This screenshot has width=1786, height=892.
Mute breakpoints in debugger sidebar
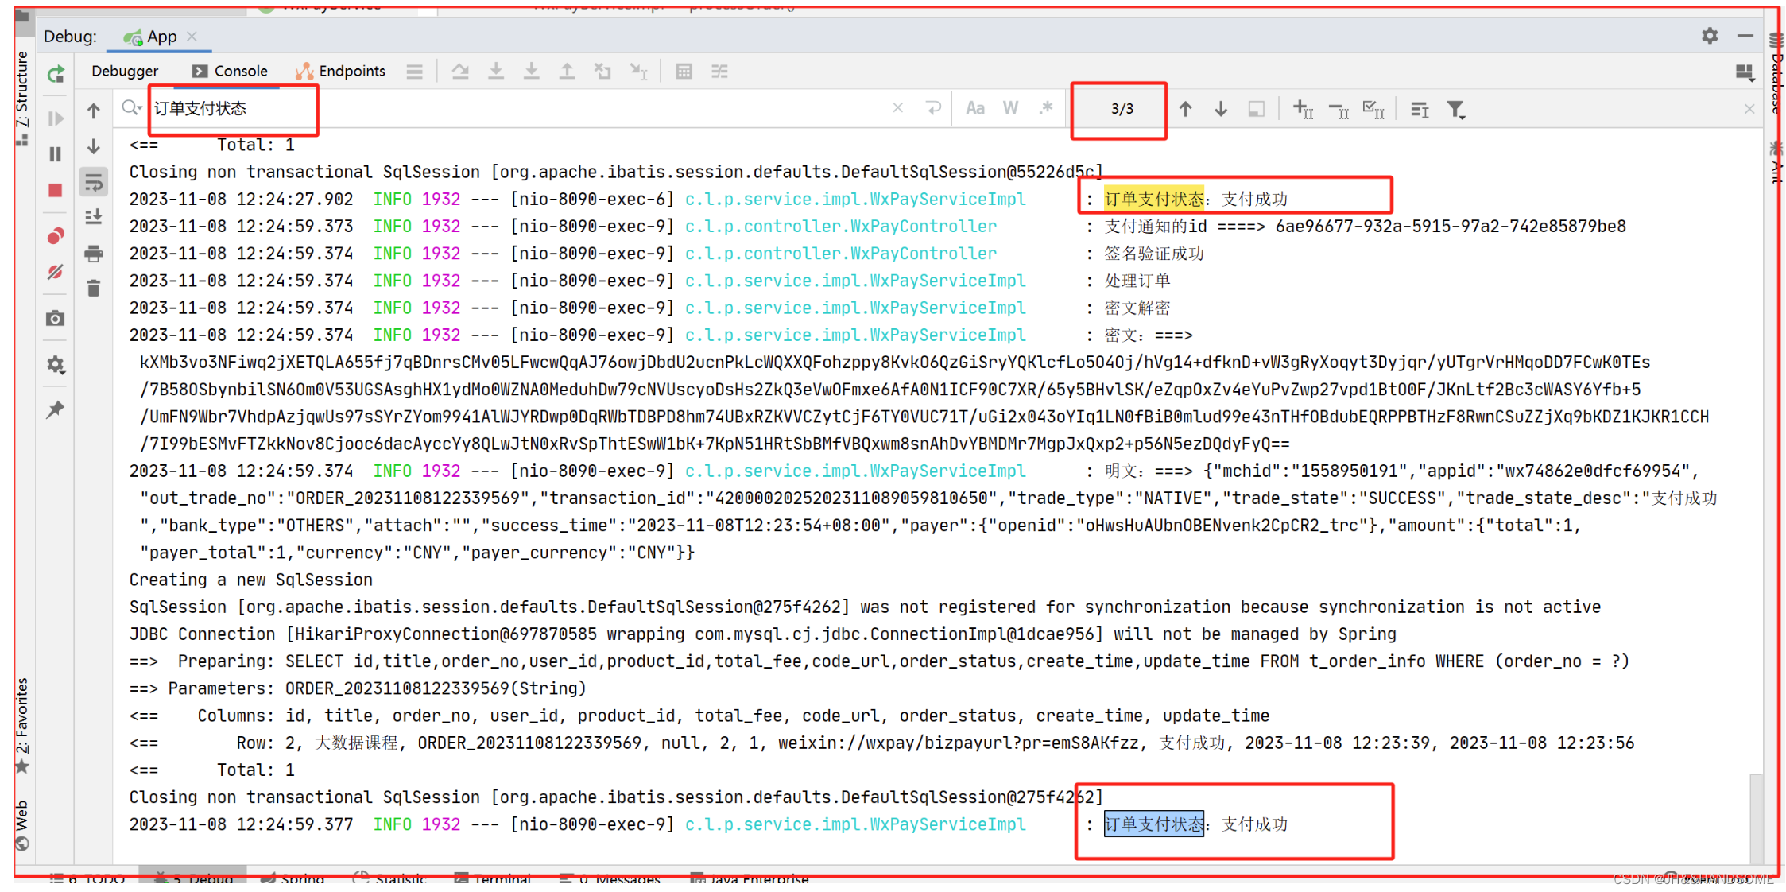tap(56, 272)
